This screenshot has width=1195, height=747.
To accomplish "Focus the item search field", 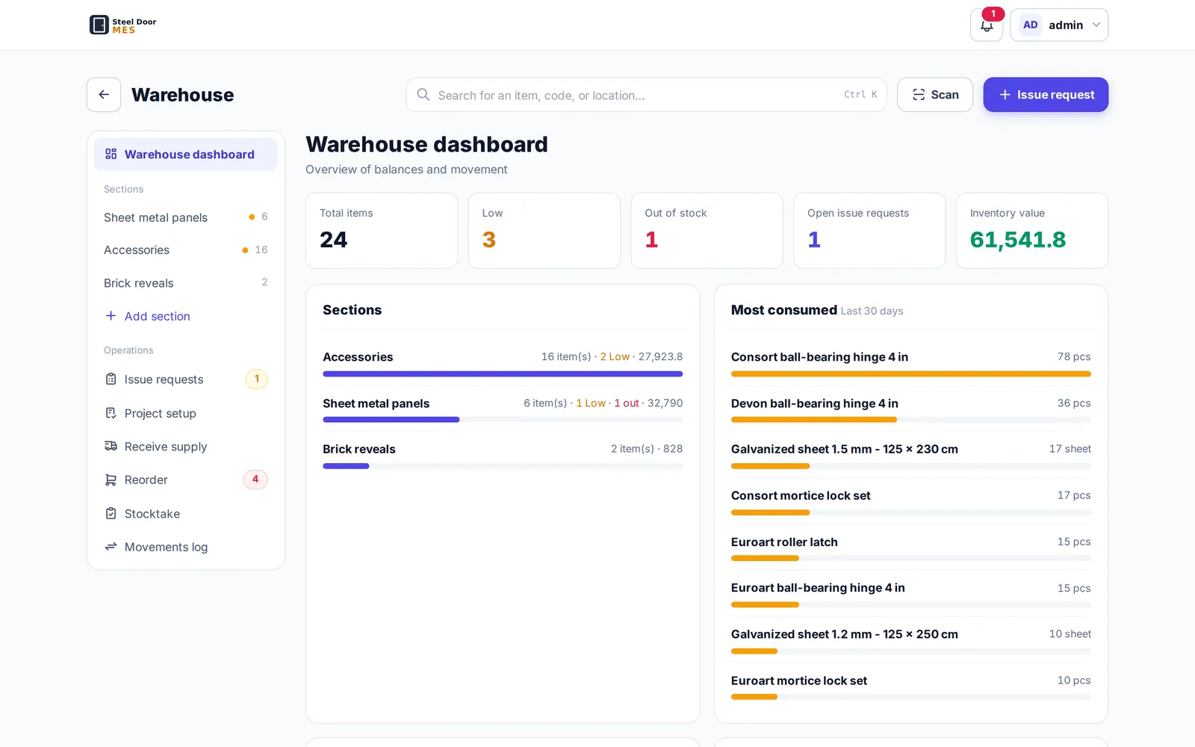I will click(x=646, y=95).
